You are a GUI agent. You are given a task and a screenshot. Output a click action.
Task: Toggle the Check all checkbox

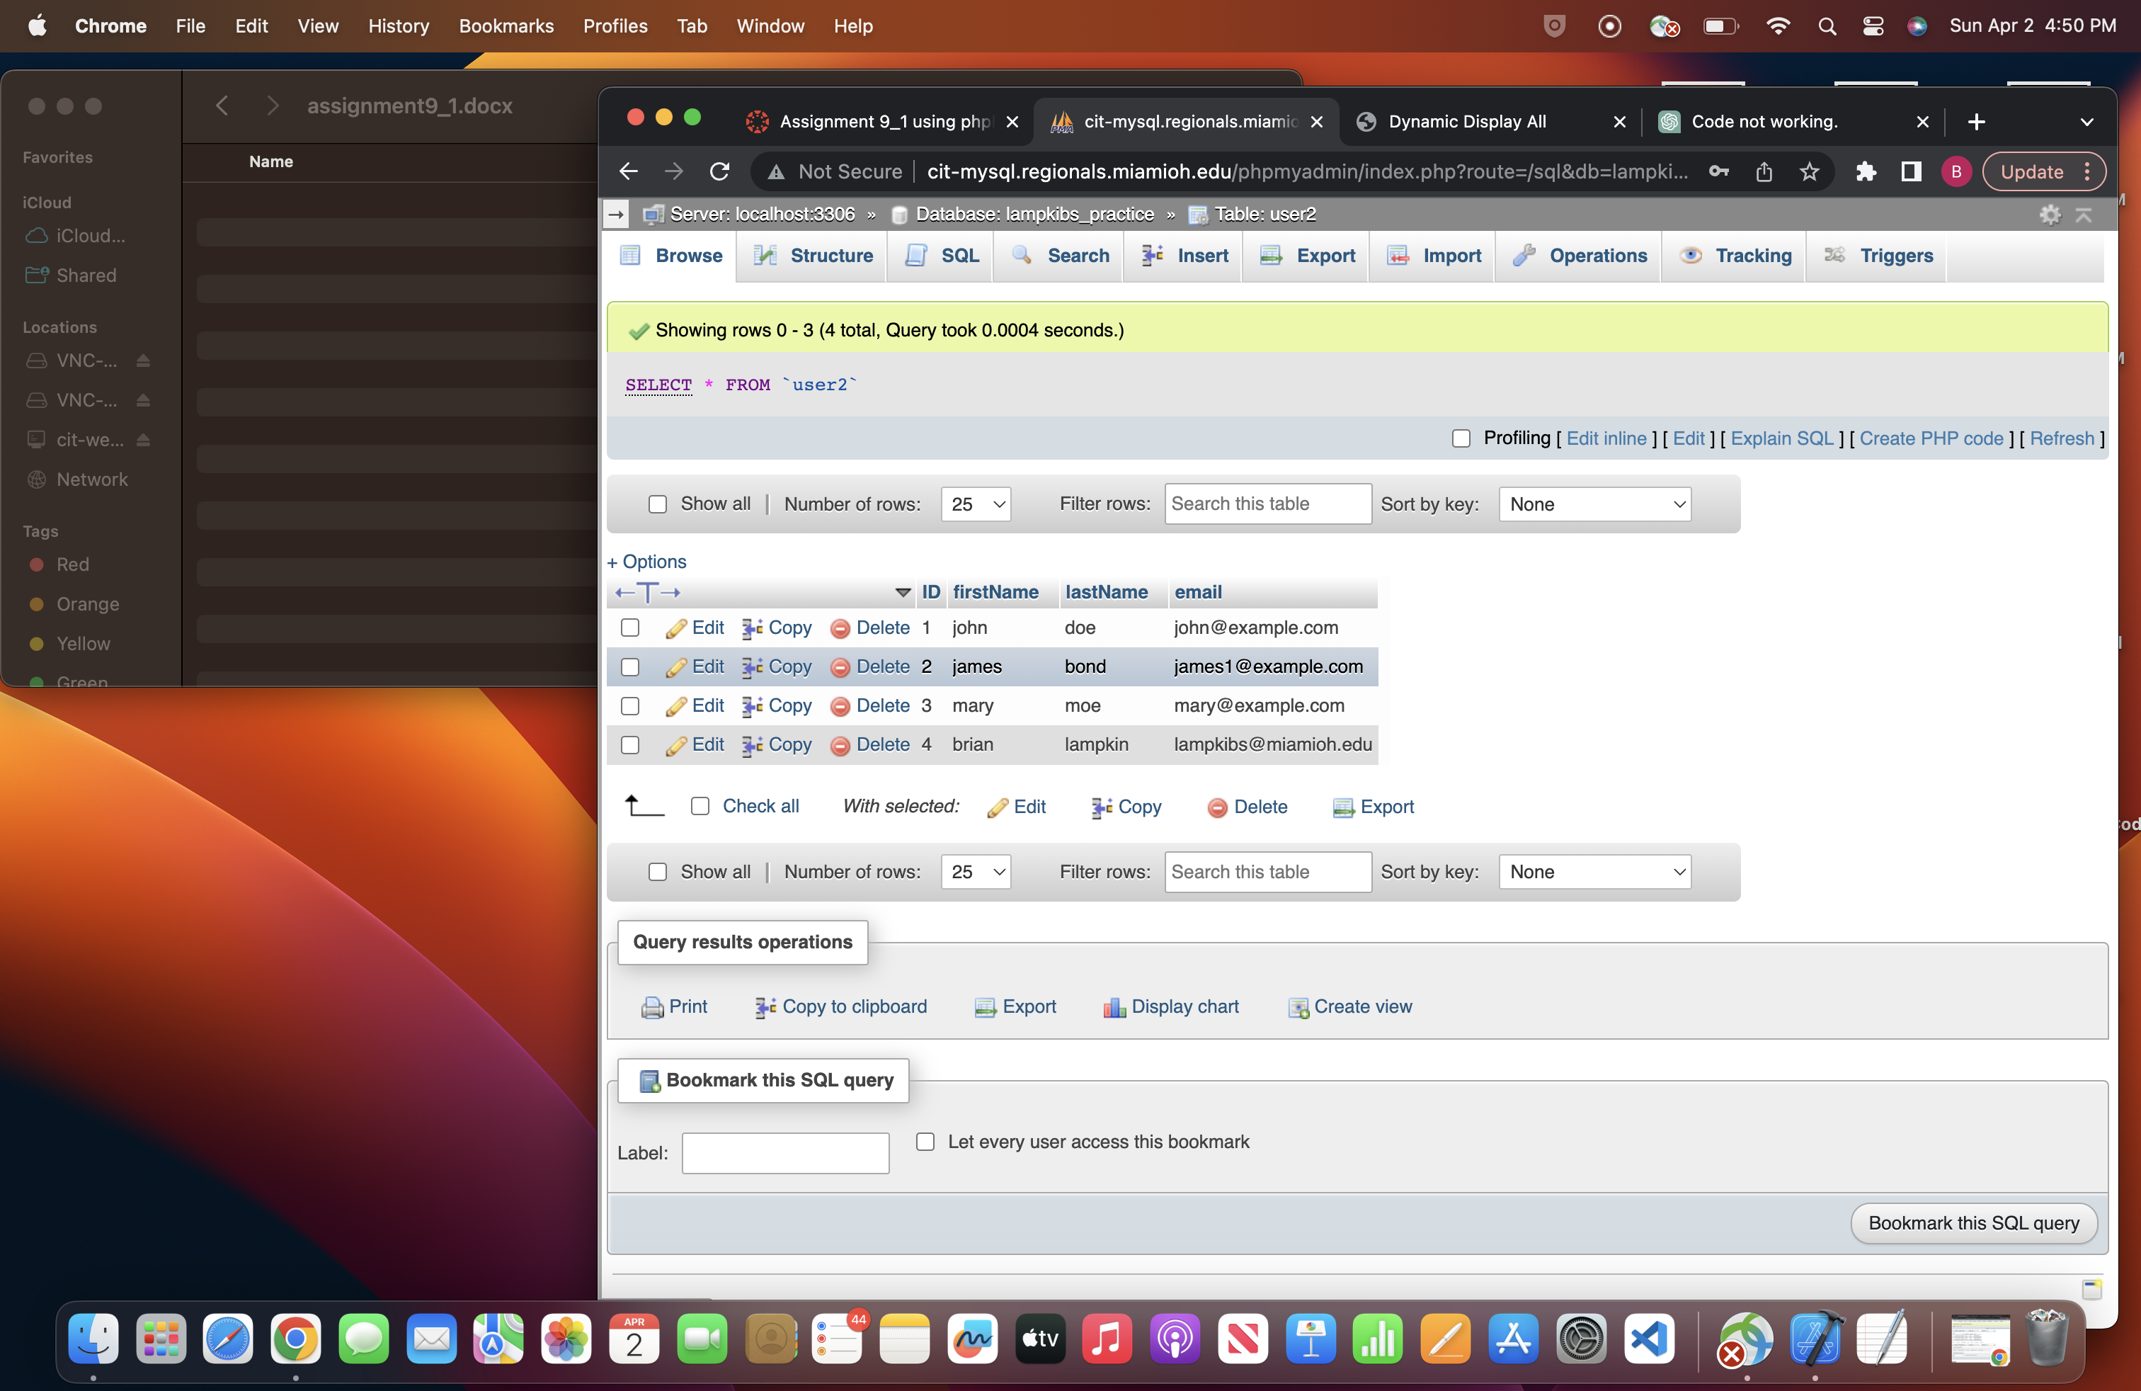(x=700, y=806)
